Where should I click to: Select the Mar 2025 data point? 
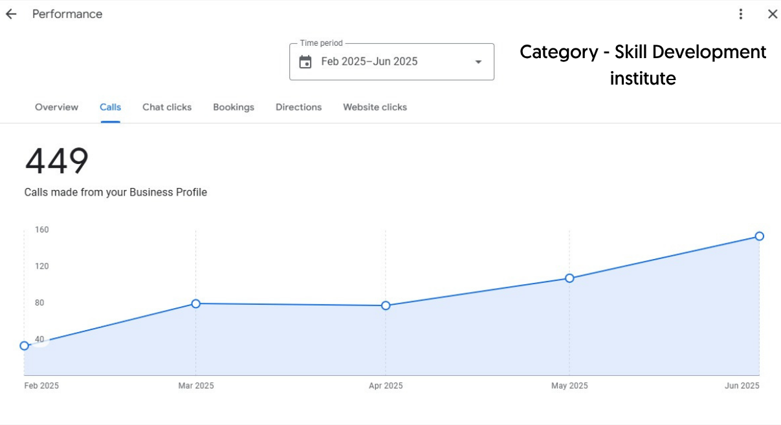pyautogui.click(x=196, y=304)
